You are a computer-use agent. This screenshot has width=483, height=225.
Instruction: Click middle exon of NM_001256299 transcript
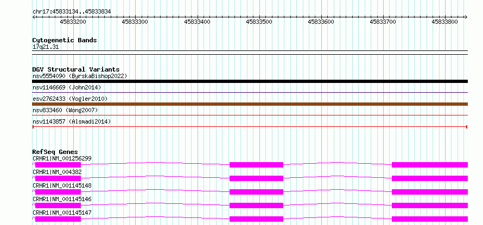(x=256, y=165)
